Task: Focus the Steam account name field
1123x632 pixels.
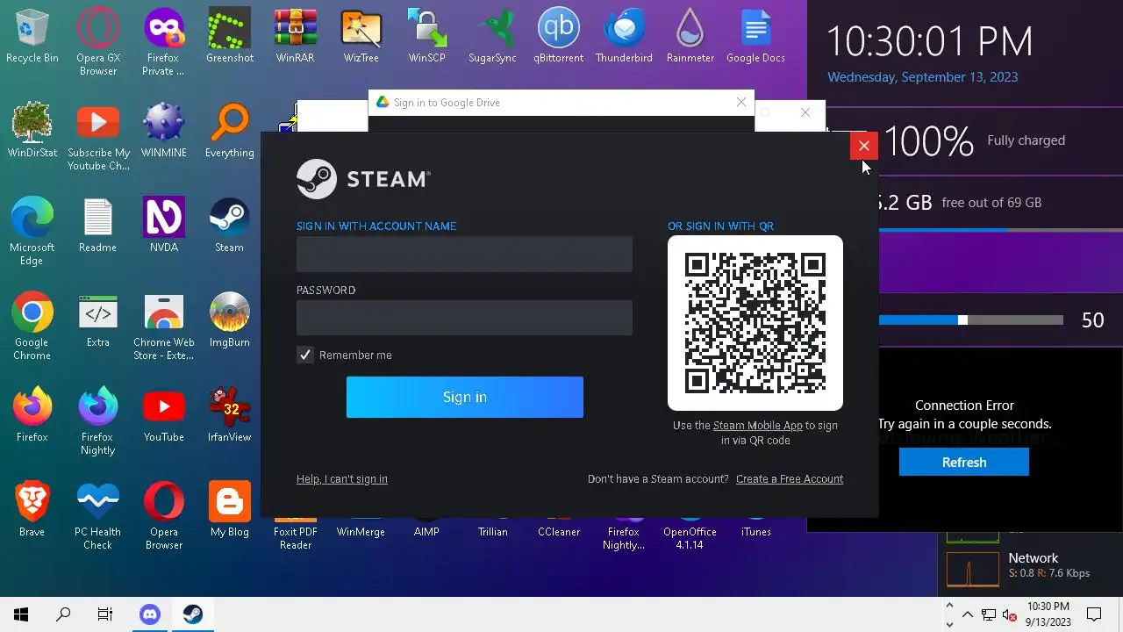Action: (x=464, y=254)
